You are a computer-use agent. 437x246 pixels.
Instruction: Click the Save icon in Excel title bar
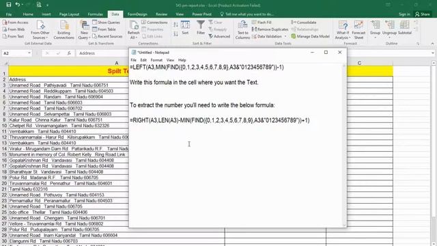pyautogui.click(x=9, y=5)
